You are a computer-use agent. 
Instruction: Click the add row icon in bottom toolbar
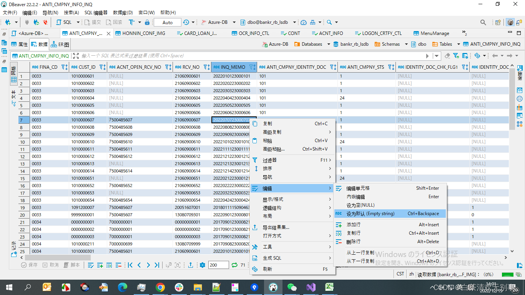coord(100,265)
